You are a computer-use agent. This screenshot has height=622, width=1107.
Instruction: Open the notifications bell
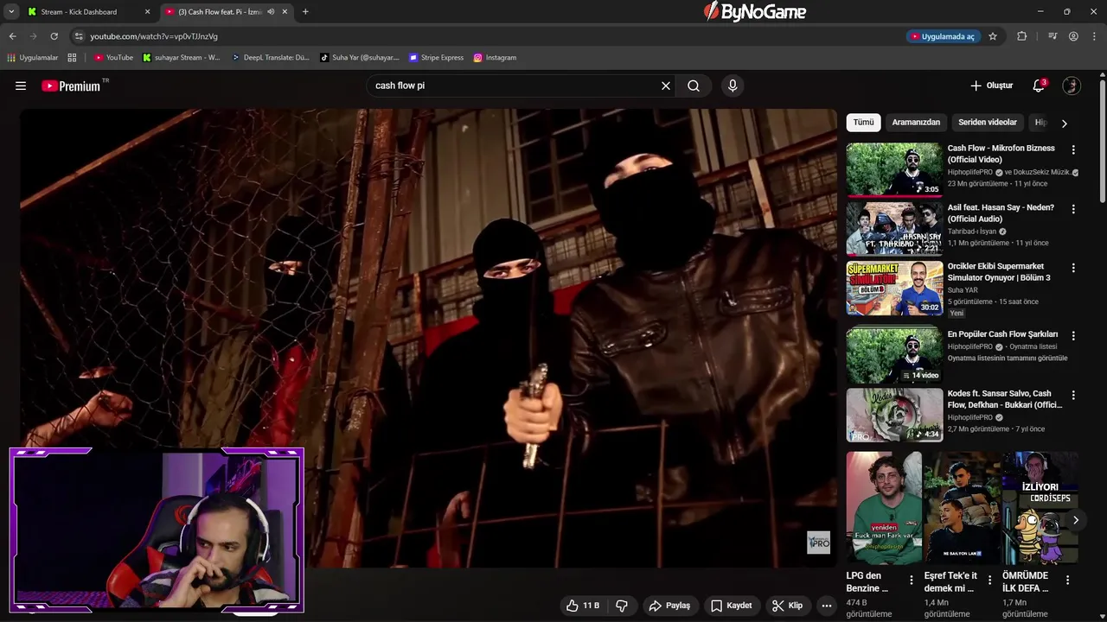pyautogui.click(x=1039, y=86)
